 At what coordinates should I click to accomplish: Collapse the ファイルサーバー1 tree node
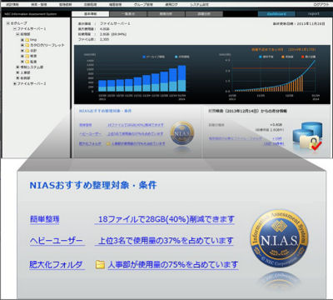tap(15, 28)
